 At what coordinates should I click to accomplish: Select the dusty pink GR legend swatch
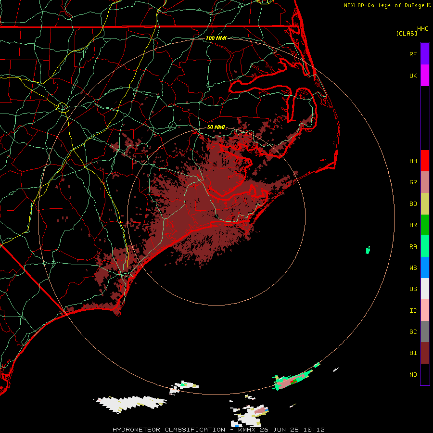coord(425,182)
